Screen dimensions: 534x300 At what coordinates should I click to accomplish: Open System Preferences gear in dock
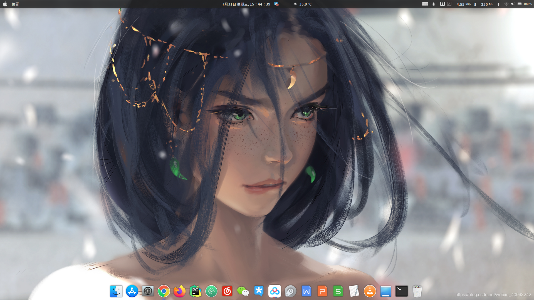148,291
